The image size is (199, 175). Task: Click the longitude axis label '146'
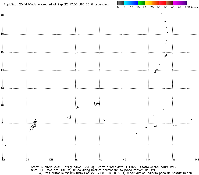point(172,159)
